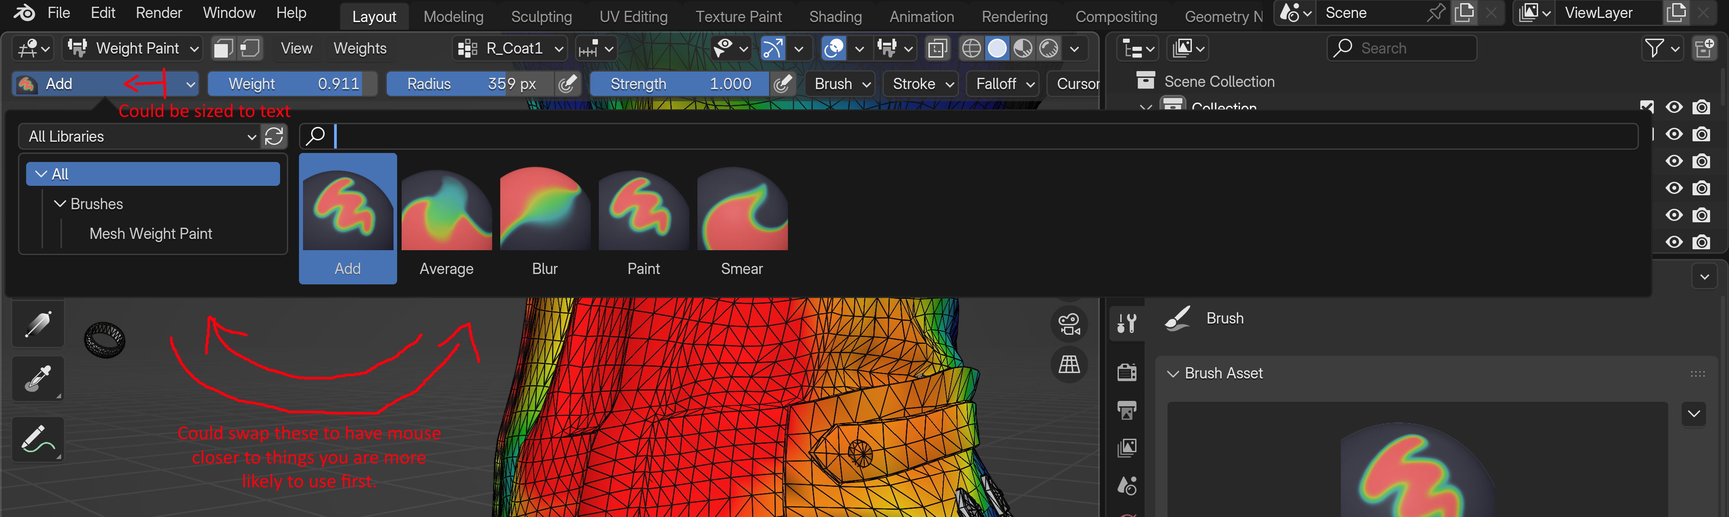This screenshot has height=517, width=1729.
Task: Open the outliner filter dropdown
Action: click(x=1662, y=48)
